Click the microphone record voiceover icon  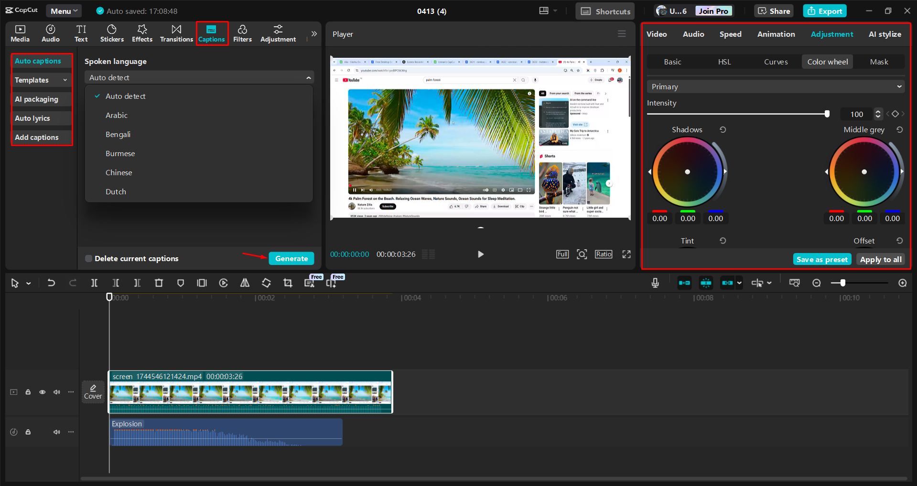(x=655, y=283)
